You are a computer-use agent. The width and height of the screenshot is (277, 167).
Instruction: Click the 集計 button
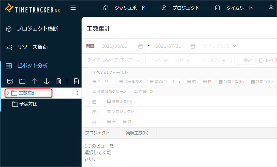(245, 60)
